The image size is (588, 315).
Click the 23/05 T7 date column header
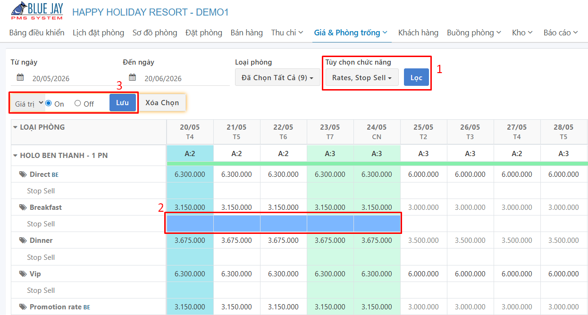pos(330,132)
